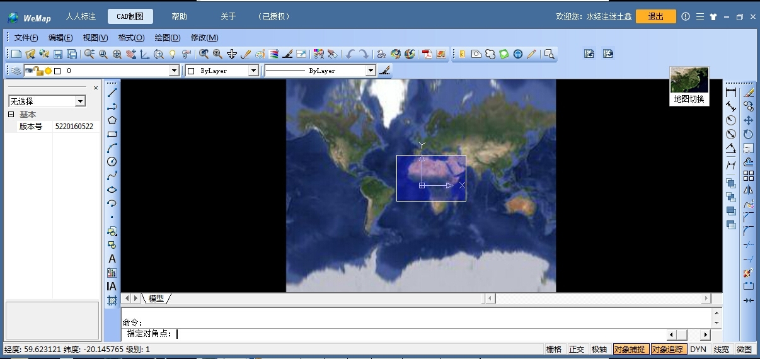Screen dimensions: 760x359
Task: Open the 修改(M) menu
Action: (x=205, y=38)
